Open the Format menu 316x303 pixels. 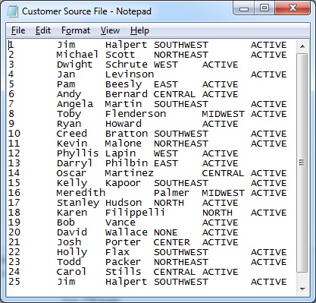point(76,30)
